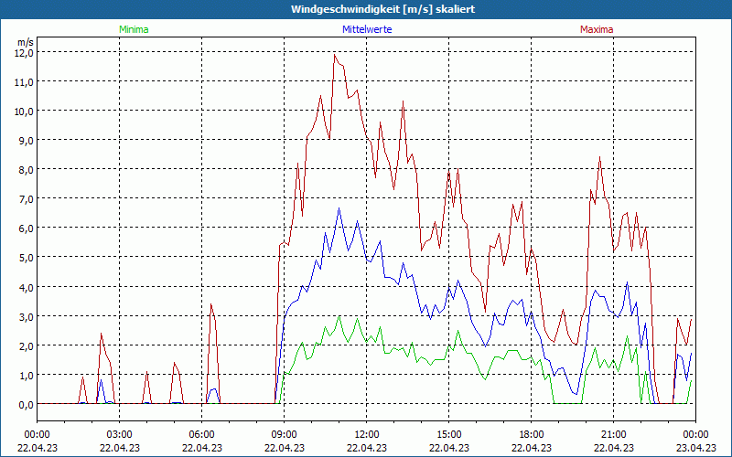This screenshot has height=457, width=732.
Task: Click the 09:00 time axis label
Action: (x=284, y=435)
